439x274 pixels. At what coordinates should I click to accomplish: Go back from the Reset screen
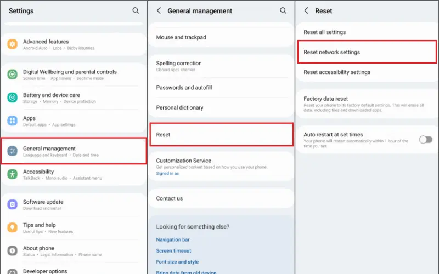pyautogui.click(x=306, y=10)
